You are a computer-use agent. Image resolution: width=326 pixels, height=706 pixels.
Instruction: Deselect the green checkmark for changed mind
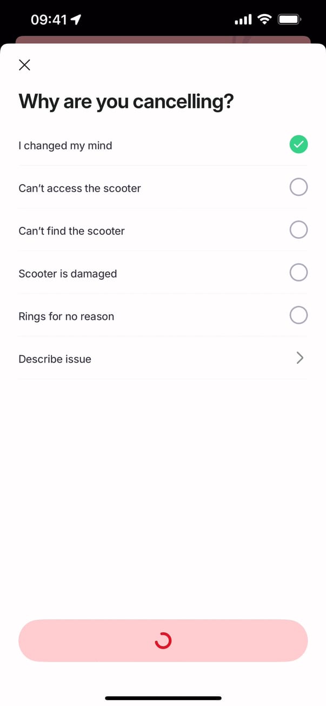298,145
